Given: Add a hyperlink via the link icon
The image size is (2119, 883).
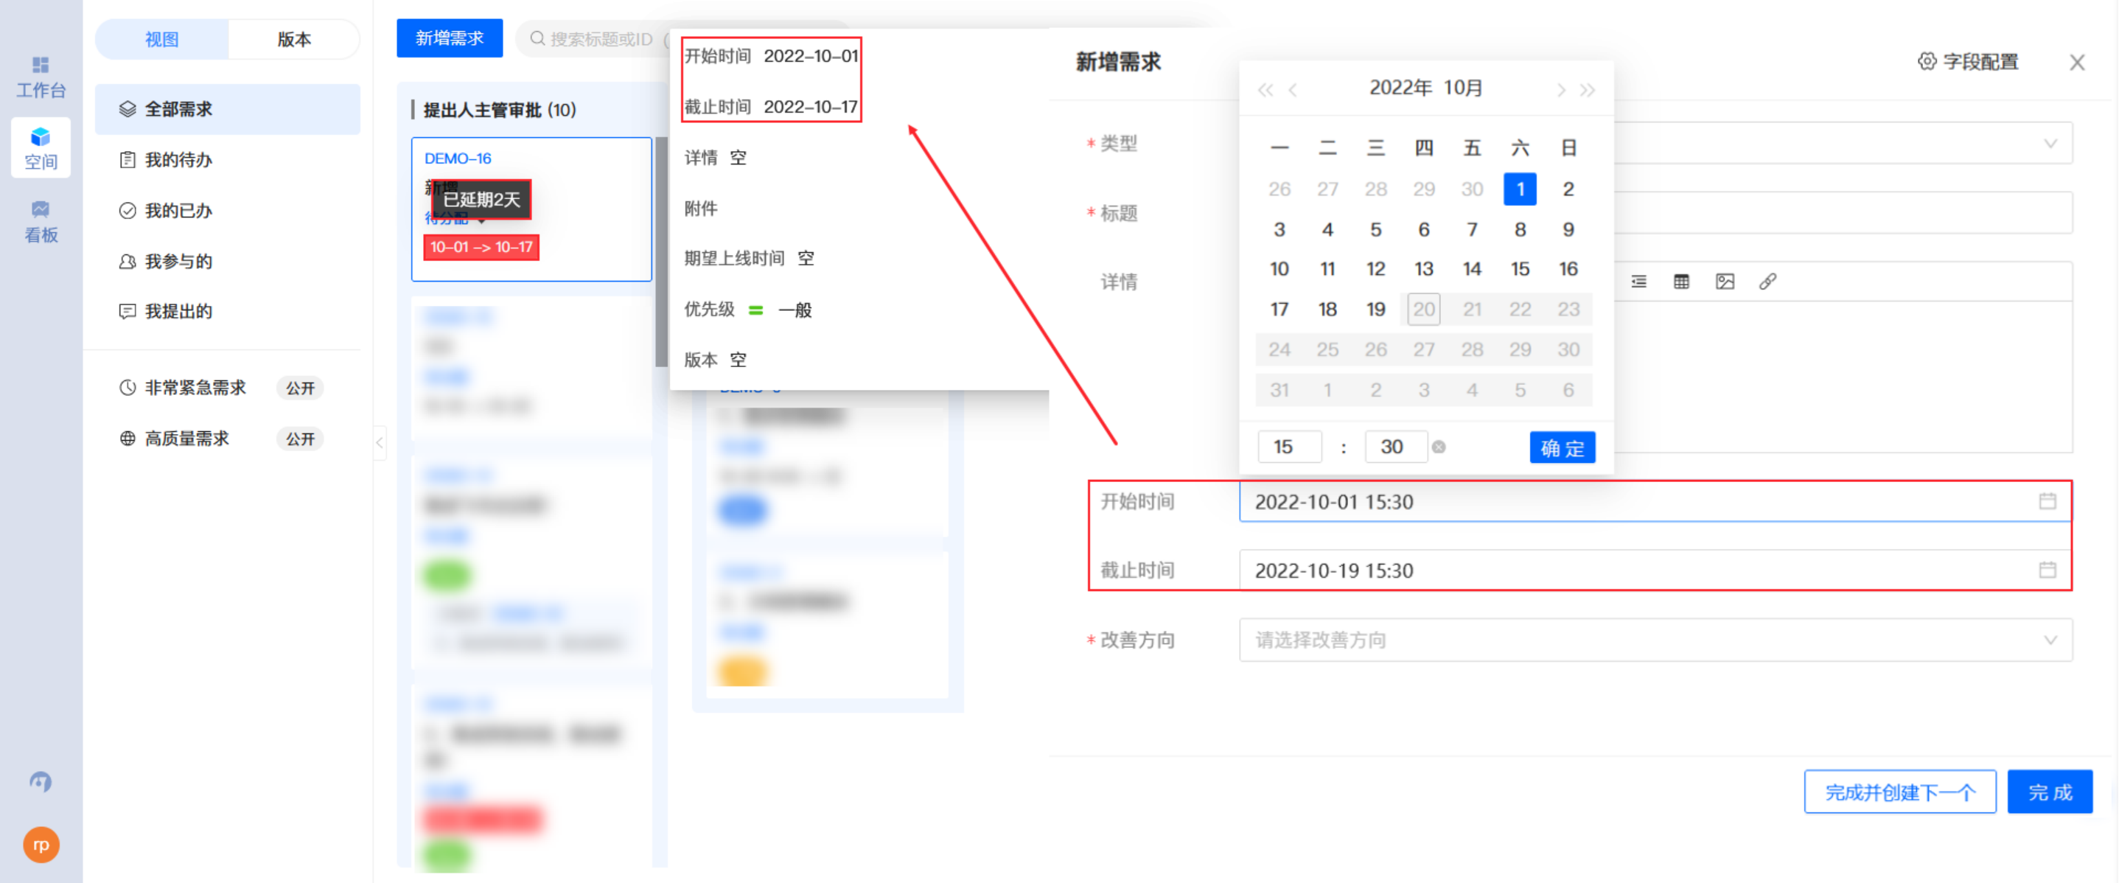Looking at the screenshot, I should [x=1767, y=281].
